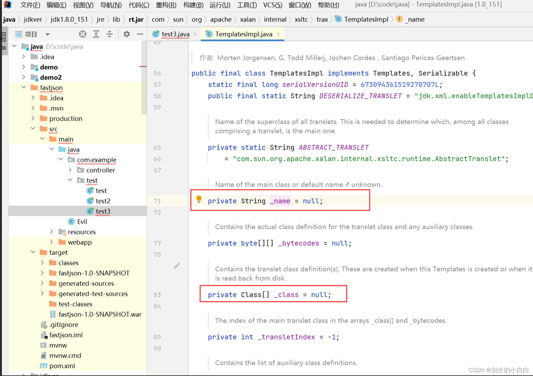Click the pom.xml maven icon
Viewport: 533px width, 376px height.
[x=44, y=366]
